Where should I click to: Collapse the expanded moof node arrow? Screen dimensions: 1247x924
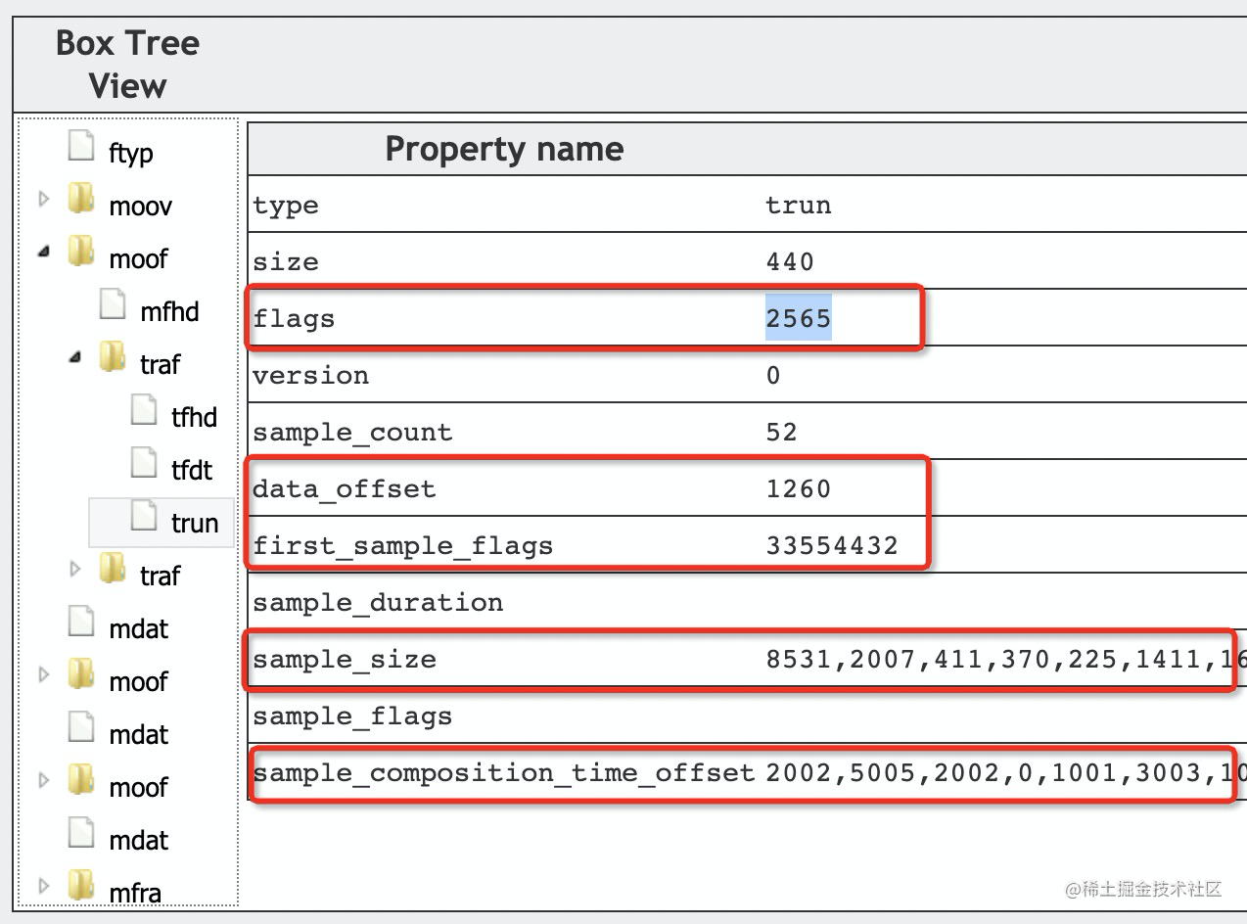point(43,253)
